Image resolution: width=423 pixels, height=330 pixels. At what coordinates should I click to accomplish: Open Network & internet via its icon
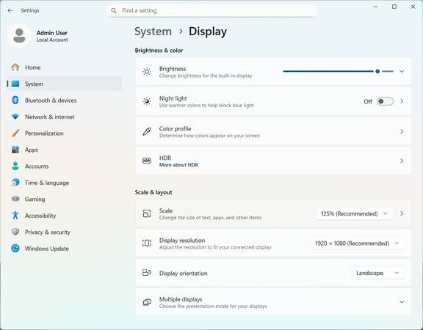pos(15,117)
